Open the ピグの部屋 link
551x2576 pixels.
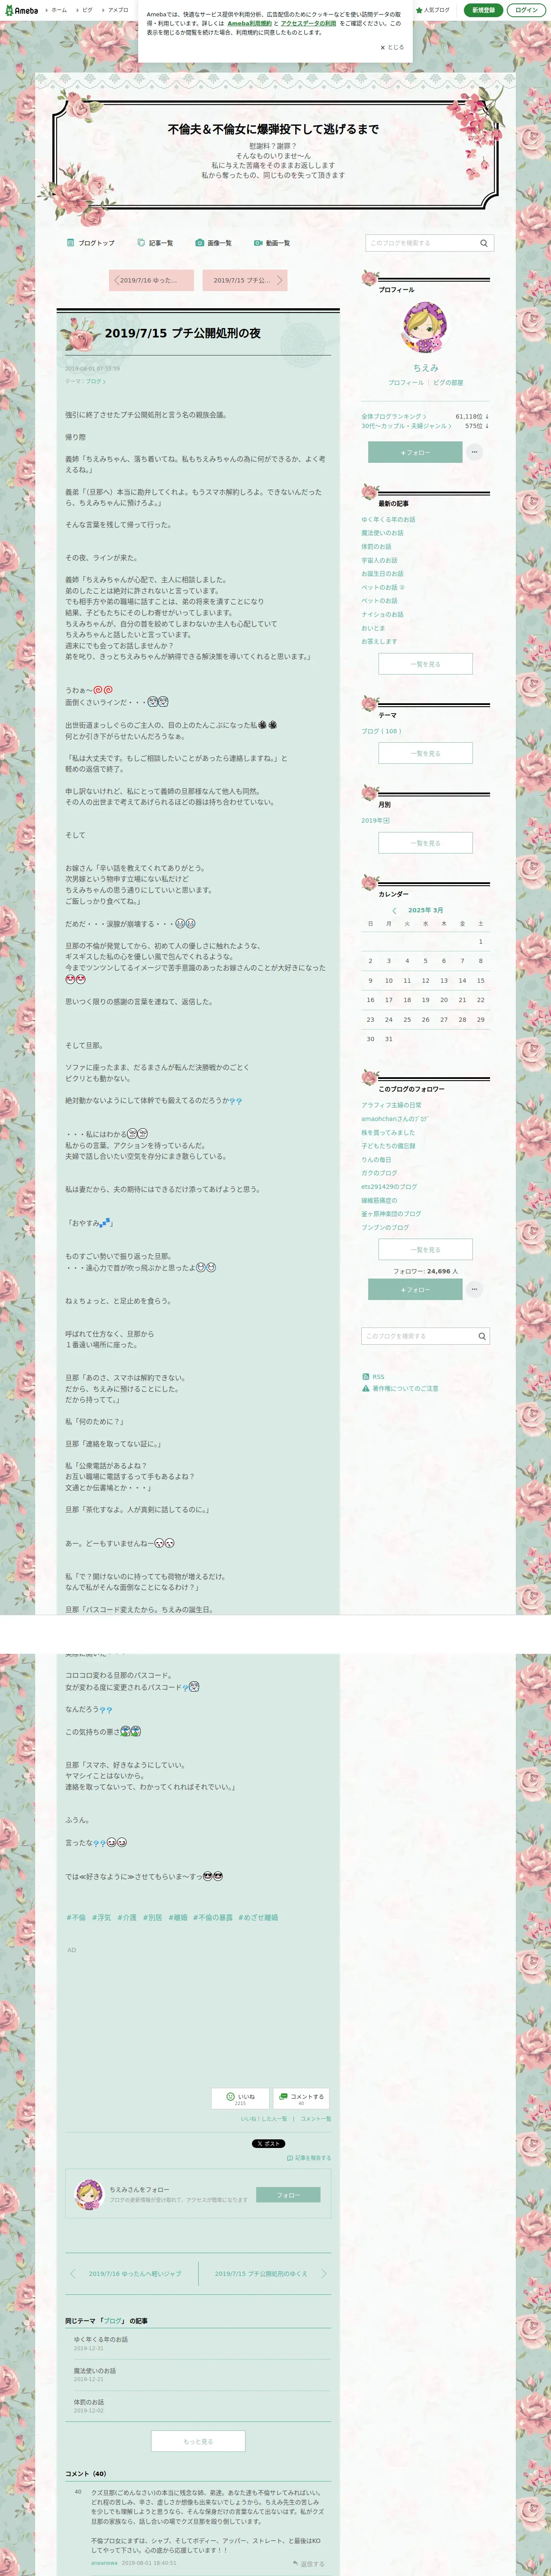[448, 383]
